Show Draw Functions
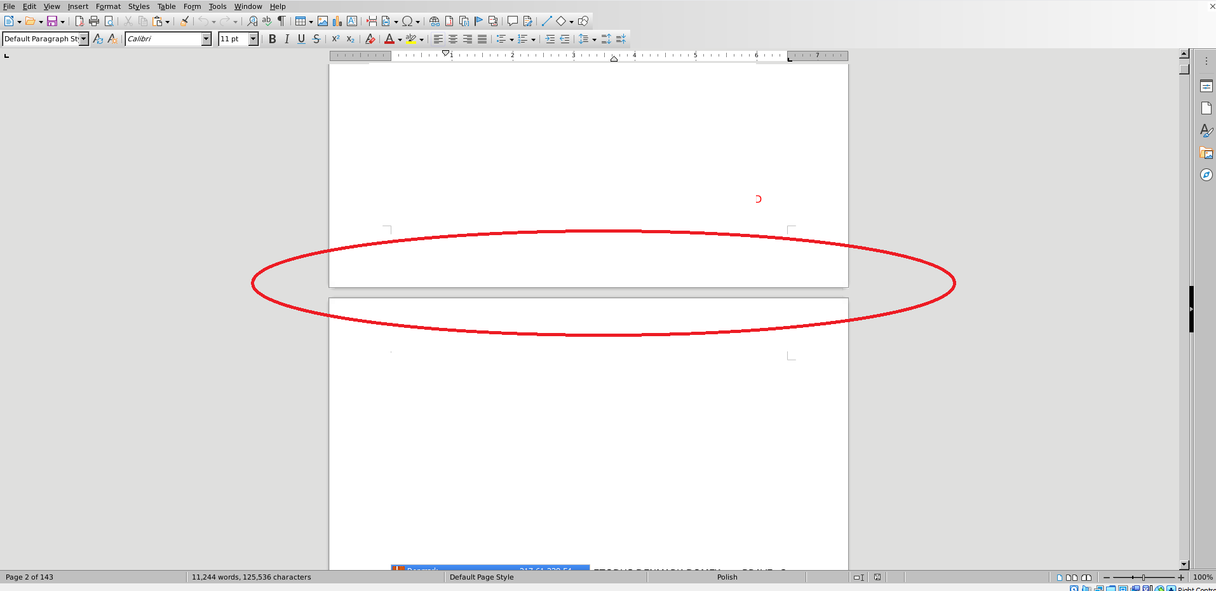Viewport: 1216px width, 591px height. click(x=583, y=21)
